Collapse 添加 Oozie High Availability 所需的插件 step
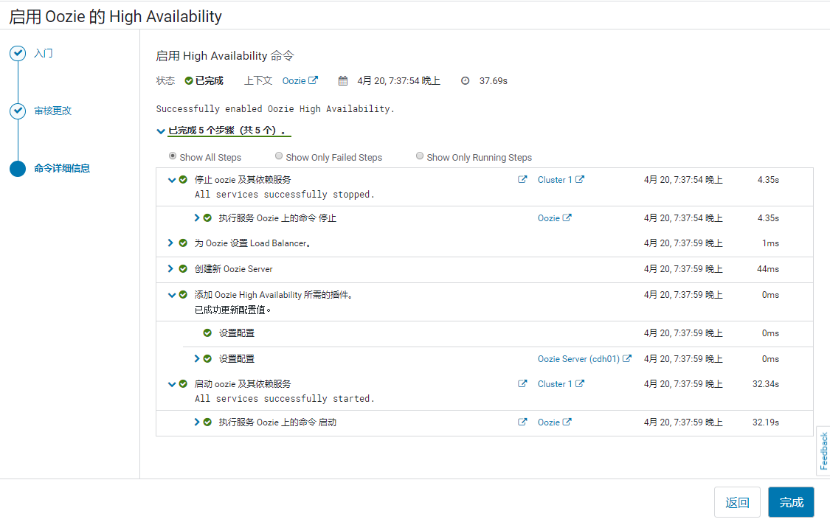Screen dimensions: 830x522 point(171,295)
